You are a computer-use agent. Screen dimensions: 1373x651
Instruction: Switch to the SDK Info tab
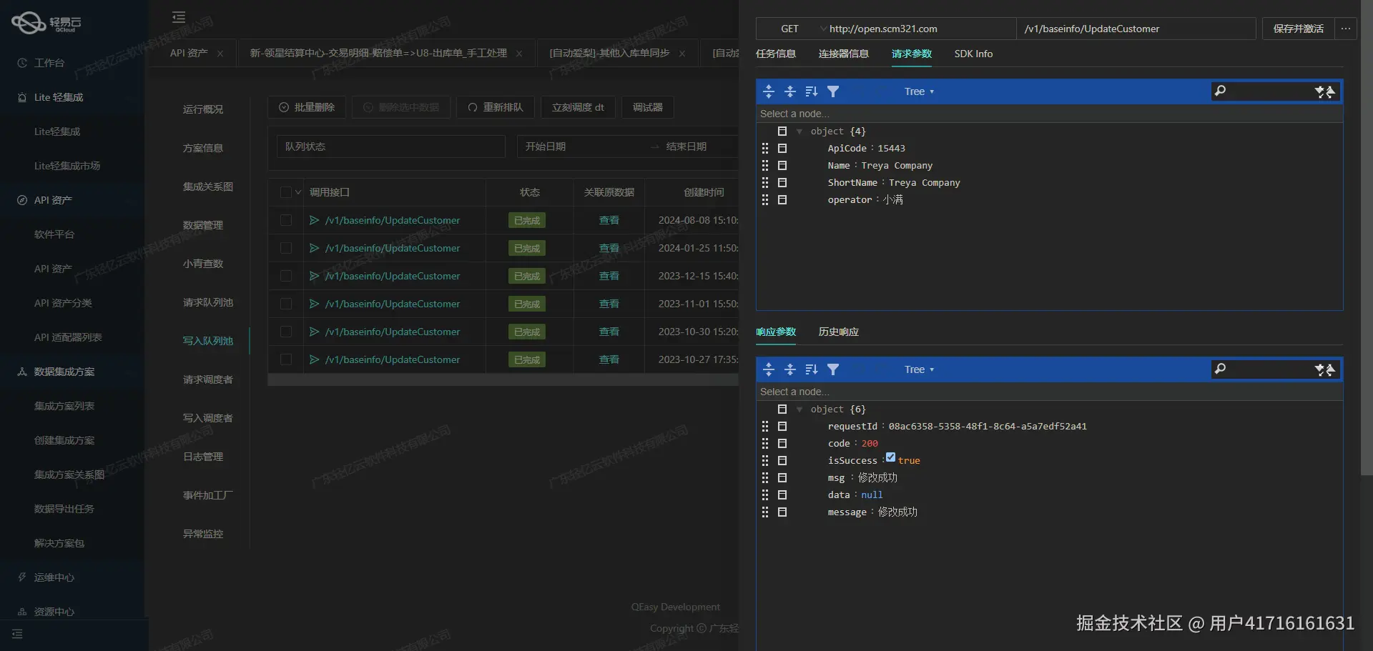pyautogui.click(x=973, y=54)
